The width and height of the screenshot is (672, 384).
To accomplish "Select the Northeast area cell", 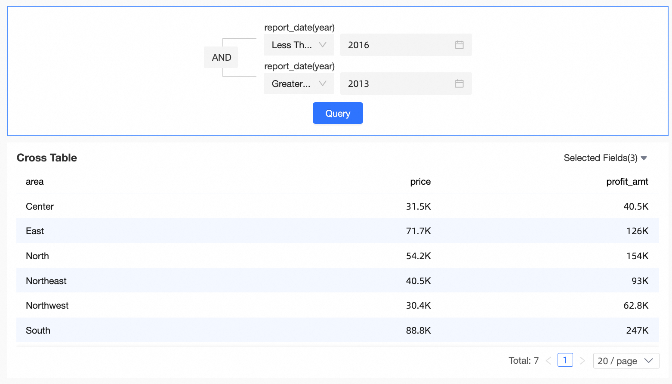I will click(46, 281).
